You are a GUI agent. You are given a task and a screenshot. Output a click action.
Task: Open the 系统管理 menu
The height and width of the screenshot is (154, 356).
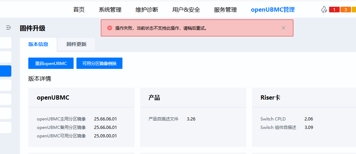(110, 10)
